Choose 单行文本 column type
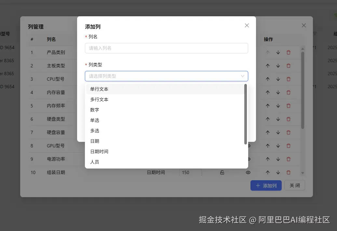 (x=165, y=89)
